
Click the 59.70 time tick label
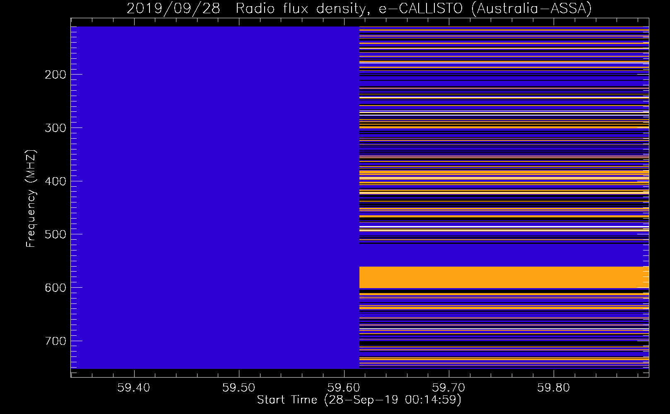[448, 388]
